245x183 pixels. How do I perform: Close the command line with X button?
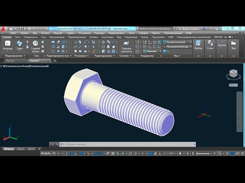pyautogui.click(x=53, y=144)
